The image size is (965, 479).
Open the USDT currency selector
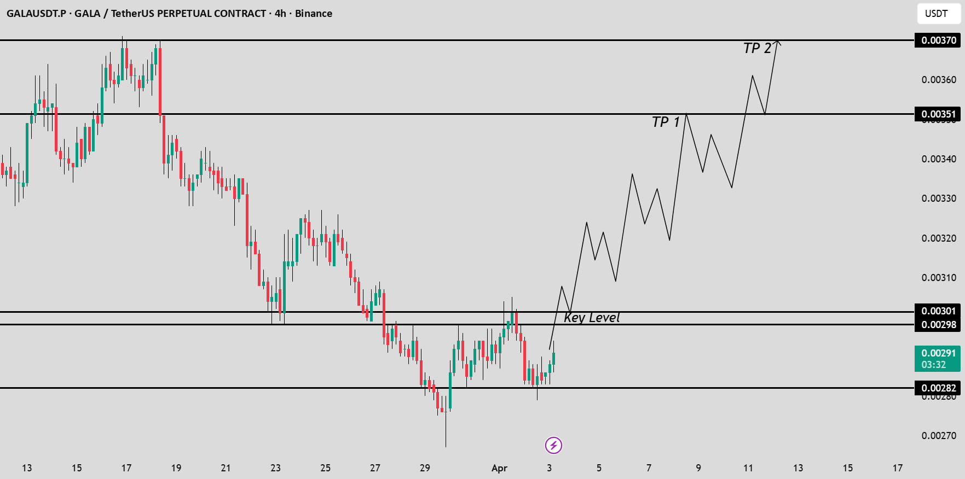tap(938, 14)
